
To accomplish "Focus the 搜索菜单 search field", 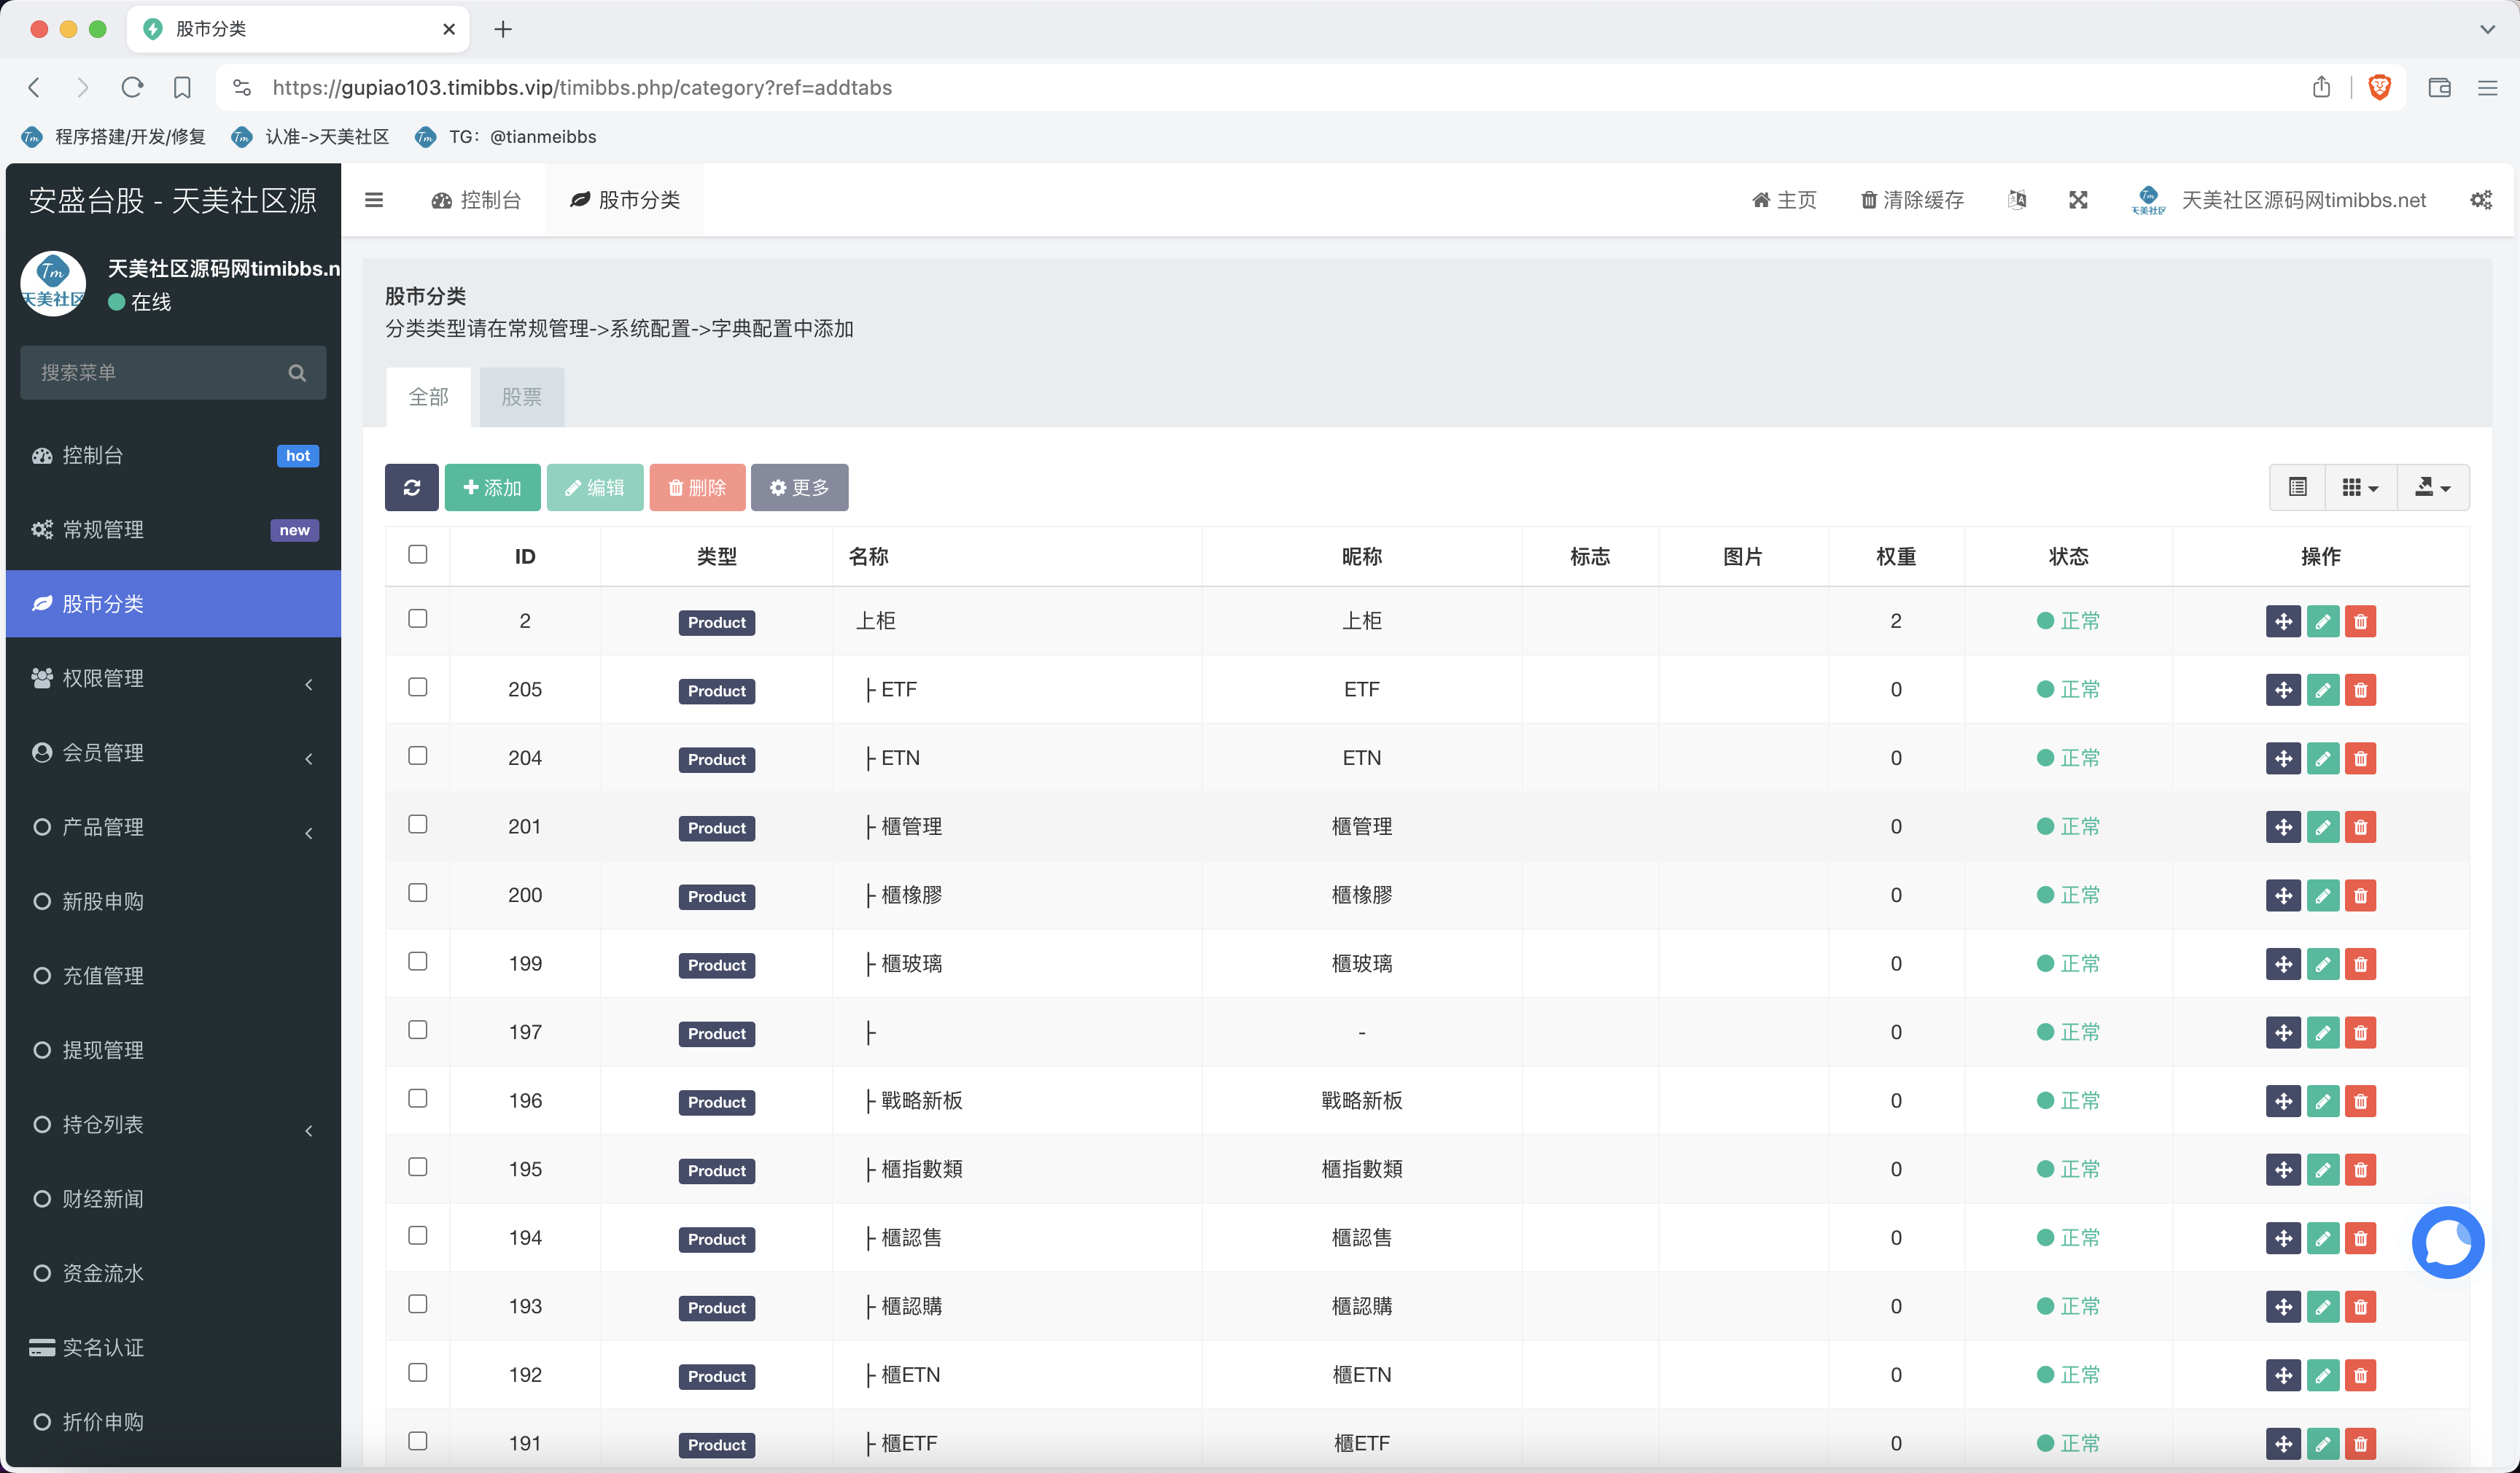I will (173, 373).
